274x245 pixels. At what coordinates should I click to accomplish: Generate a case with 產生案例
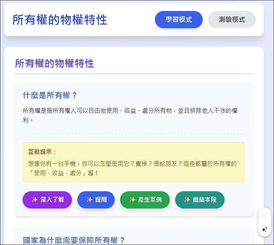(145, 200)
